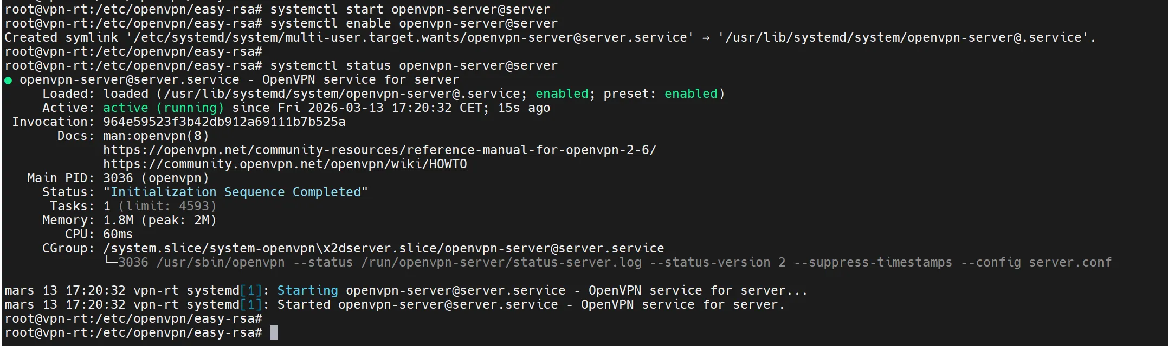Click the "systemctl status openvpn-server@server" command
Screen dimensions: 1168x346
pos(414,66)
